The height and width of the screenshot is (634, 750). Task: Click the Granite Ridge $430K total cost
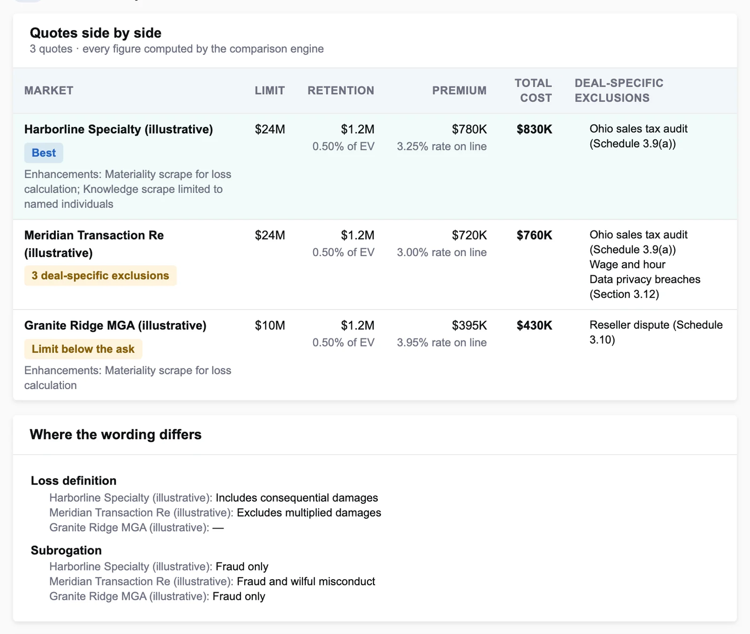(x=534, y=325)
